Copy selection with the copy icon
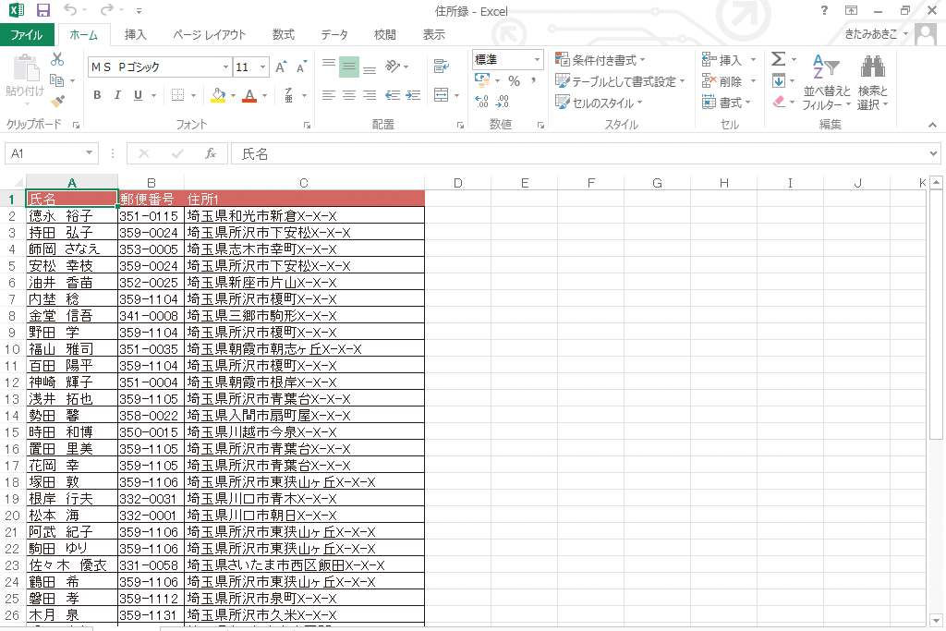 click(x=57, y=80)
